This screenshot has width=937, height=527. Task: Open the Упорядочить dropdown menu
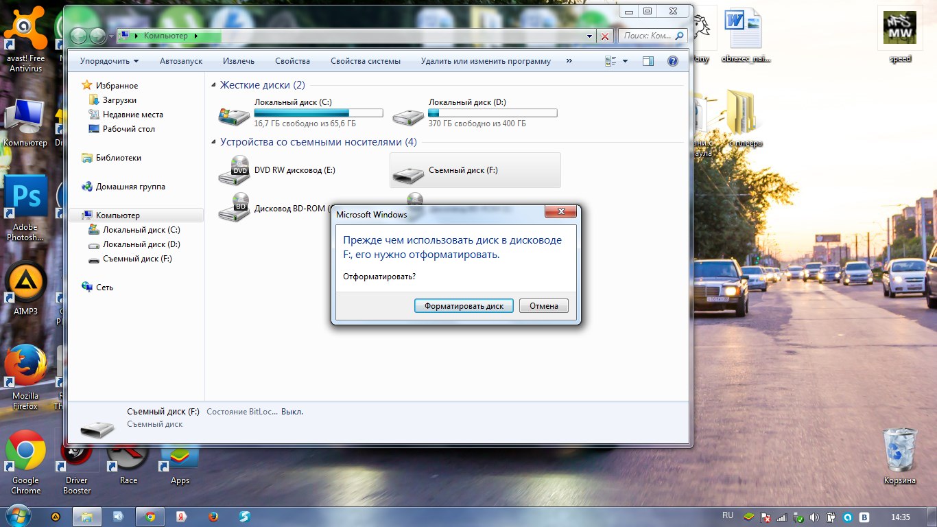[x=109, y=61]
